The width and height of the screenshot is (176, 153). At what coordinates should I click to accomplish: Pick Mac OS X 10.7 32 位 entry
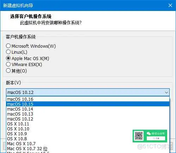click(x=88, y=149)
